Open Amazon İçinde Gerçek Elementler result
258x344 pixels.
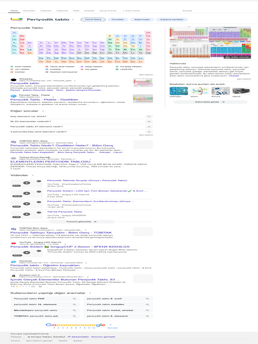coord(65,280)
